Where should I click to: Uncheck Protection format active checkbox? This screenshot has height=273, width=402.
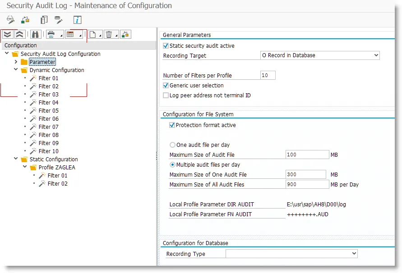(172, 125)
